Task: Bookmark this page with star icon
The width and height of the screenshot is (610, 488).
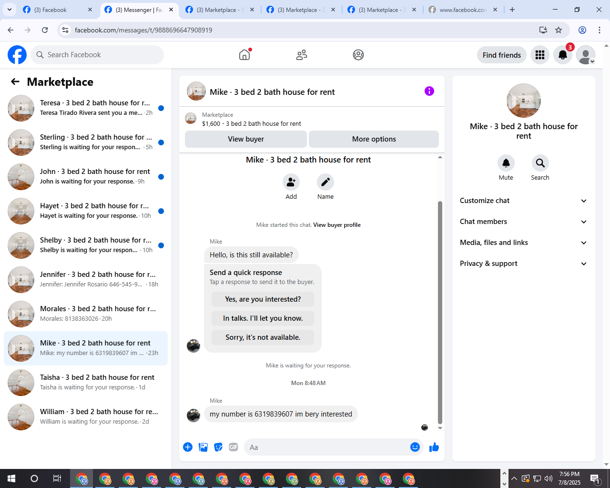Action: click(559, 30)
